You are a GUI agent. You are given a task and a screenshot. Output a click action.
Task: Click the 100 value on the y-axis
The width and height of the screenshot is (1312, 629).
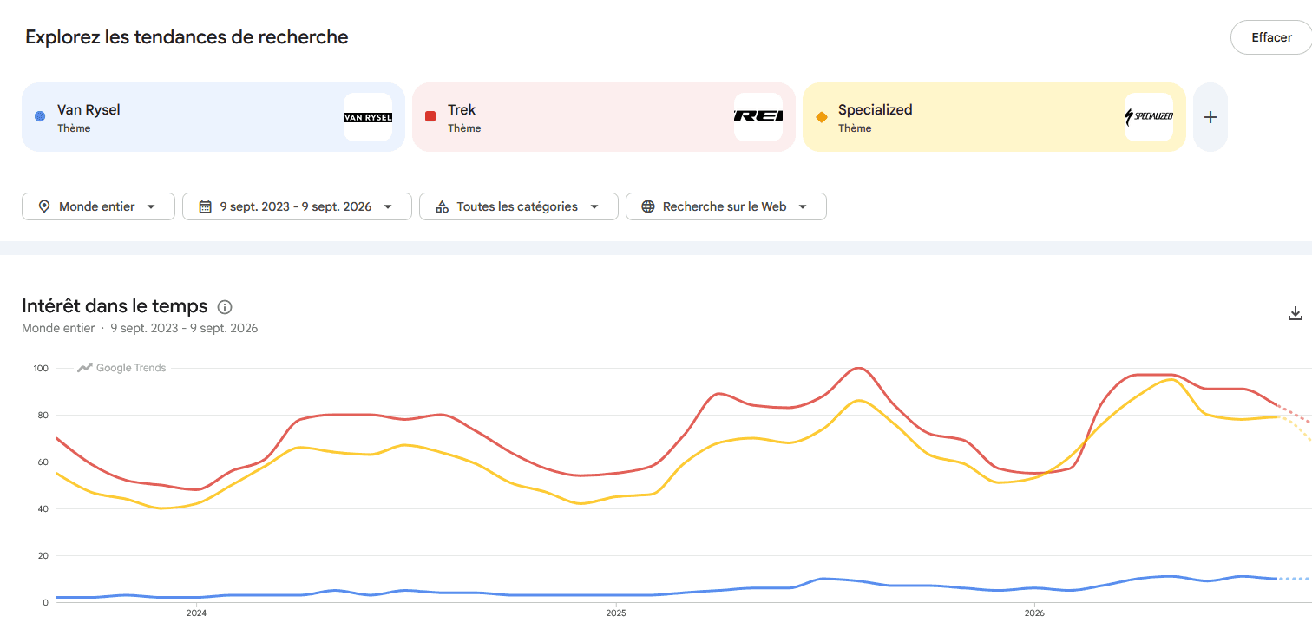click(x=40, y=369)
